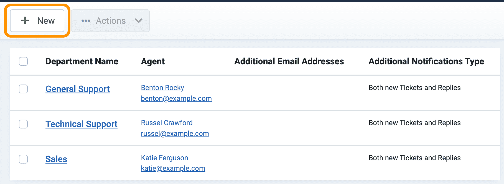Sort by Department Name column header

tap(82, 61)
